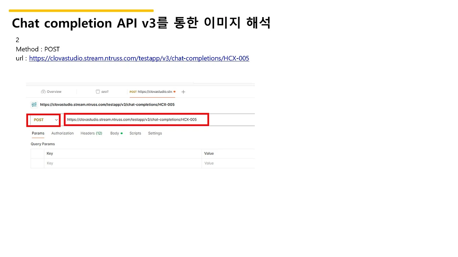Click the Overview tab's binoculars-style icon

[43, 92]
